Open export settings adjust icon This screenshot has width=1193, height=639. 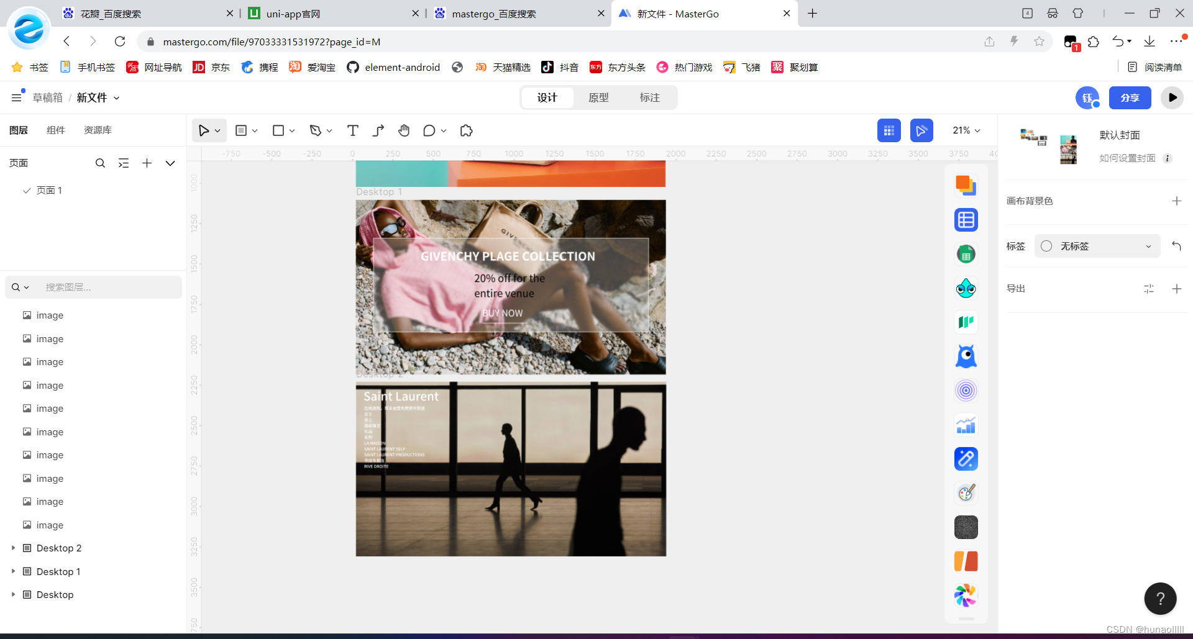(1149, 289)
